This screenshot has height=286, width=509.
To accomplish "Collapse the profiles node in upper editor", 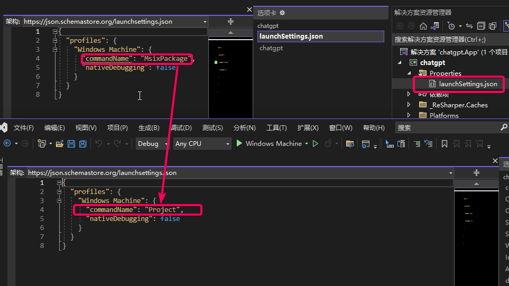I will (55, 41).
